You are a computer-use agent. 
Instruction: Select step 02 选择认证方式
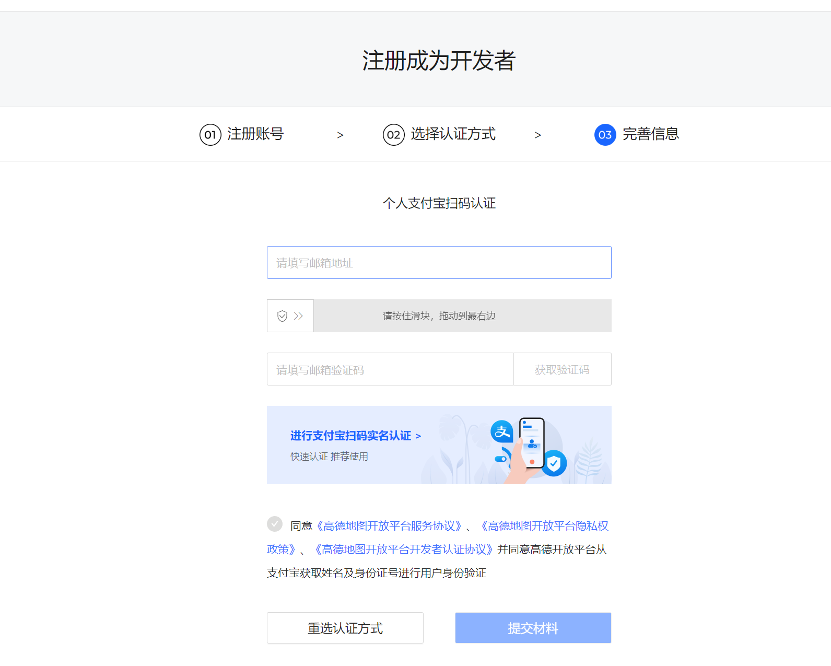pos(439,134)
